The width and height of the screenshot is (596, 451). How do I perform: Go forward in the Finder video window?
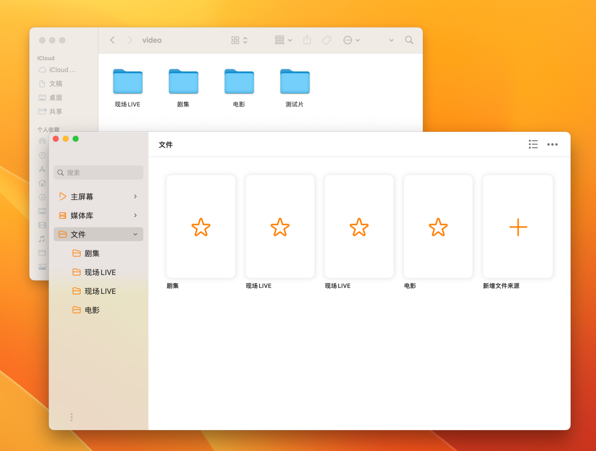[x=130, y=40]
